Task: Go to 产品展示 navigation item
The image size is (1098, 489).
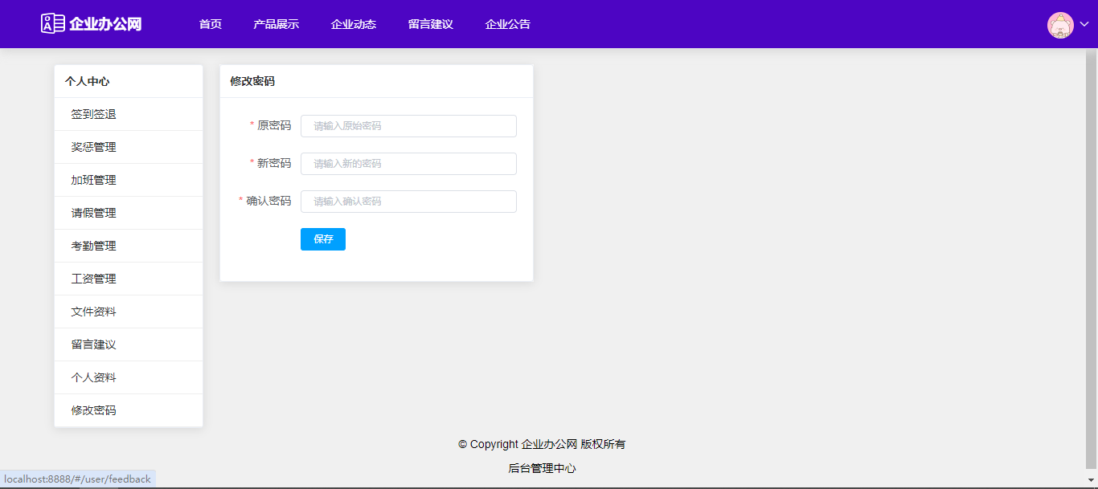Action: (276, 24)
